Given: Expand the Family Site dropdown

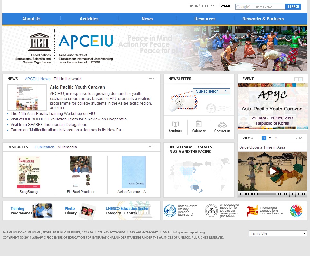Looking at the screenshot, I should (x=278, y=233).
